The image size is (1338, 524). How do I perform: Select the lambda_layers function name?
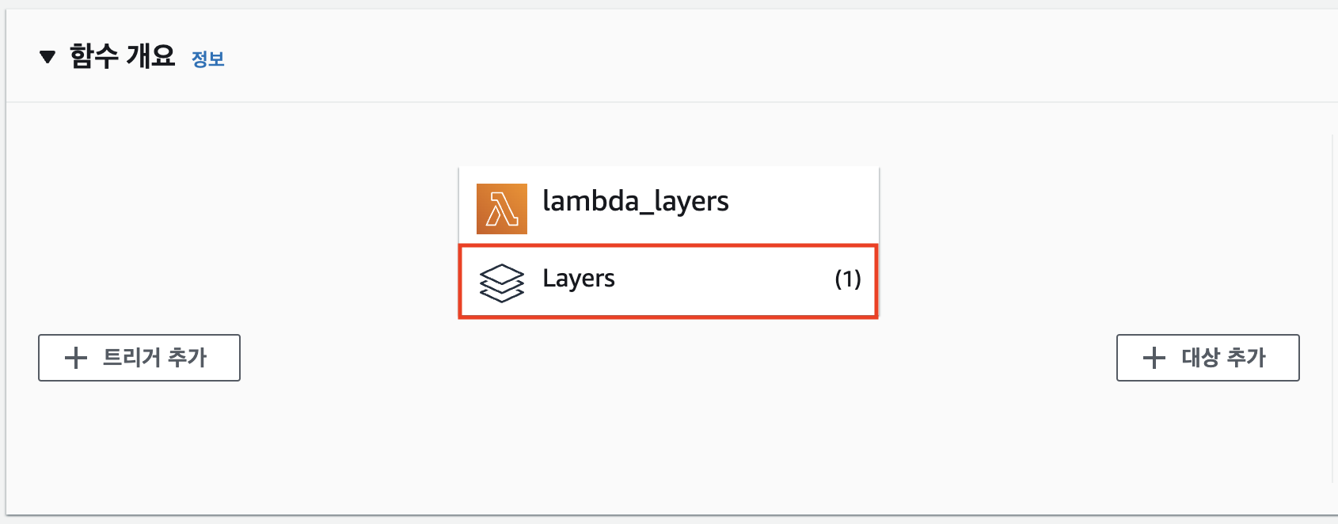pos(635,202)
